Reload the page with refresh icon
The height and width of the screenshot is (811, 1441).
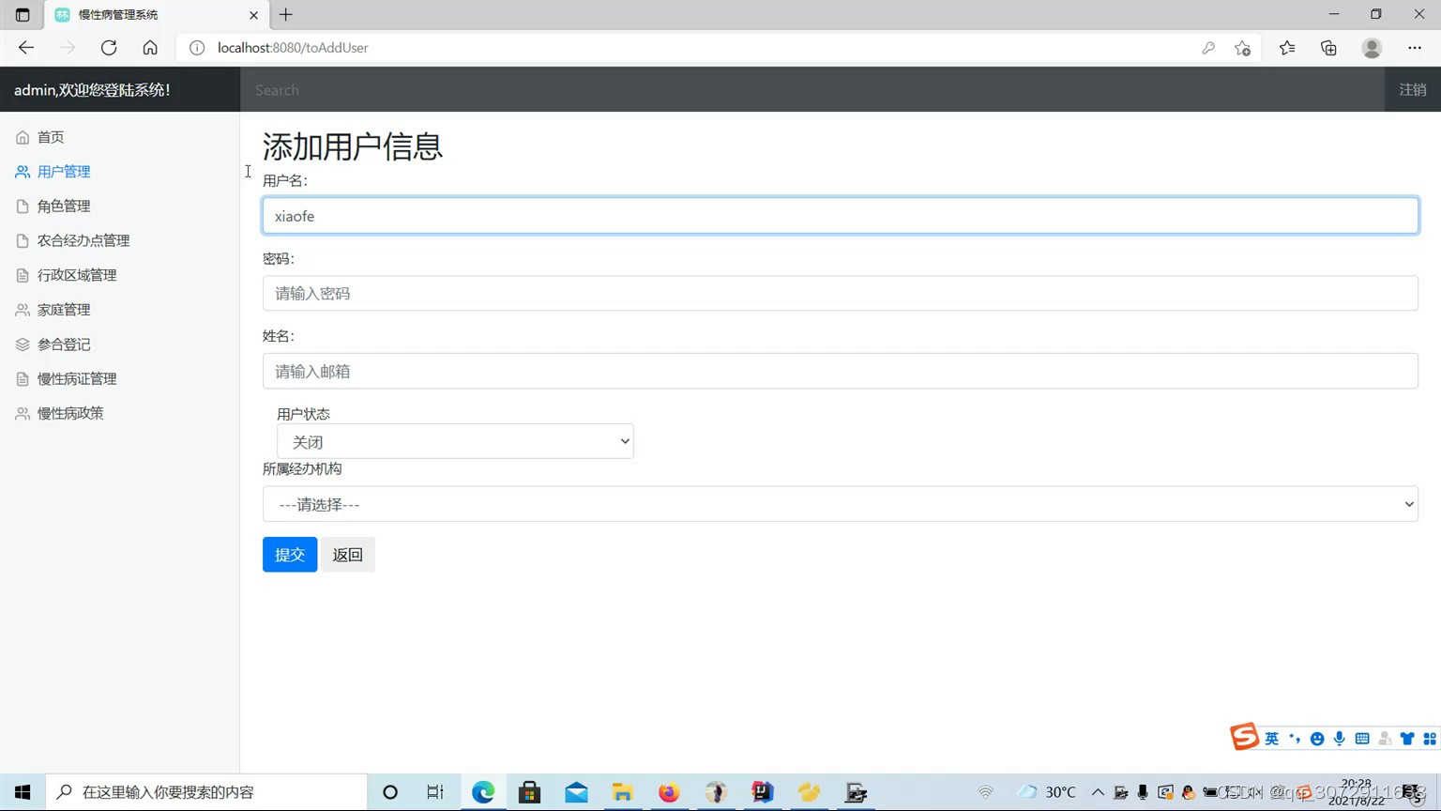[x=109, y=48]
